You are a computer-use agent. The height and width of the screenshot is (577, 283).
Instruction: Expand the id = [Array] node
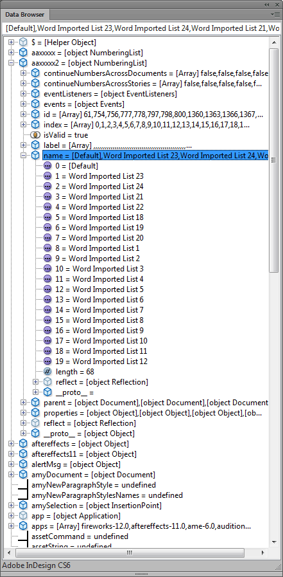(x=23, y=114)
